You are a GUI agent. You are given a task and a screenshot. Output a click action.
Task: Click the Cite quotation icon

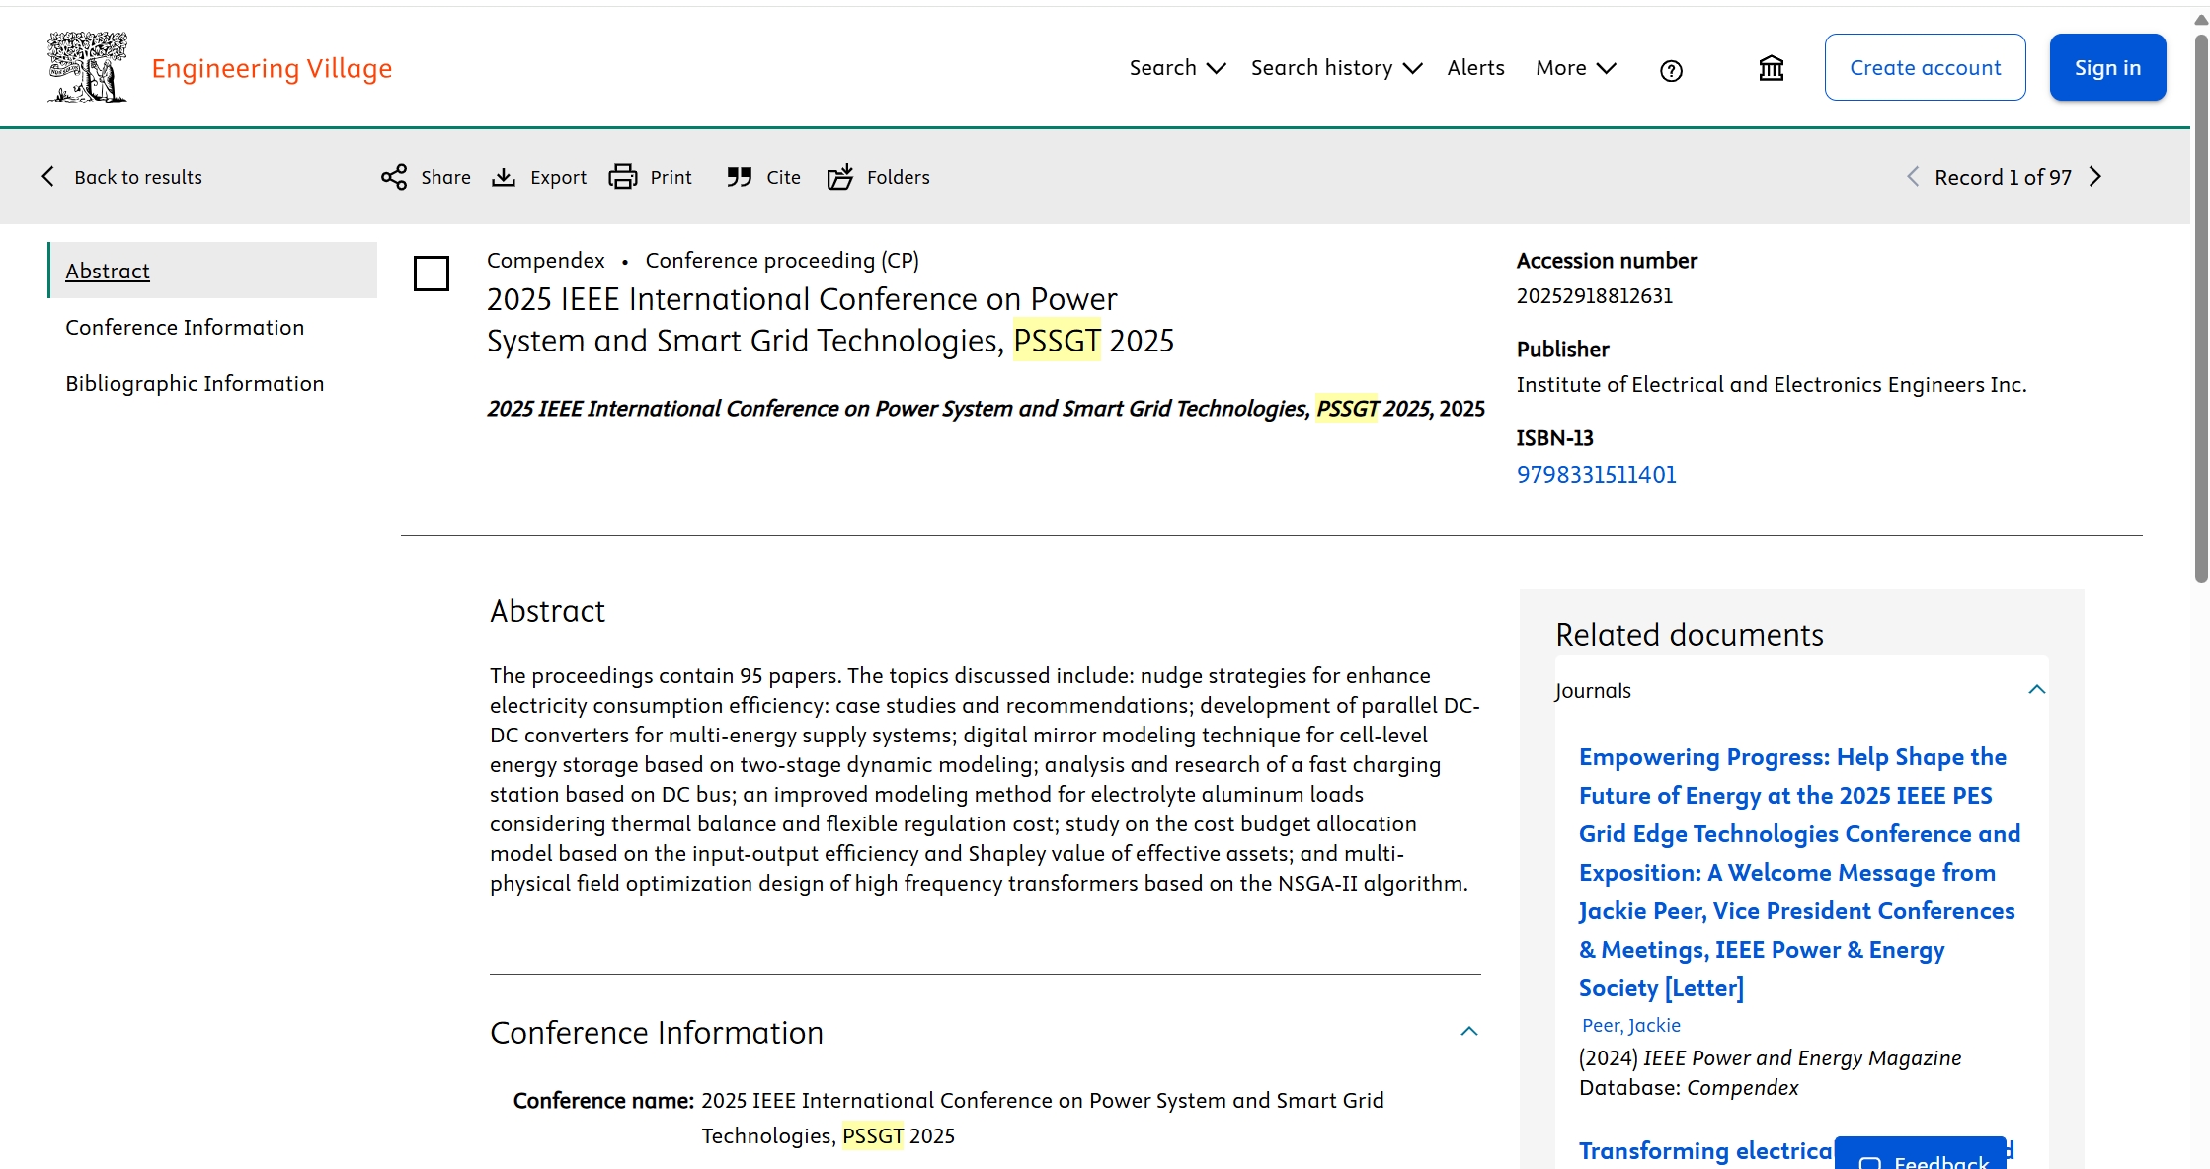coord(739,177)
